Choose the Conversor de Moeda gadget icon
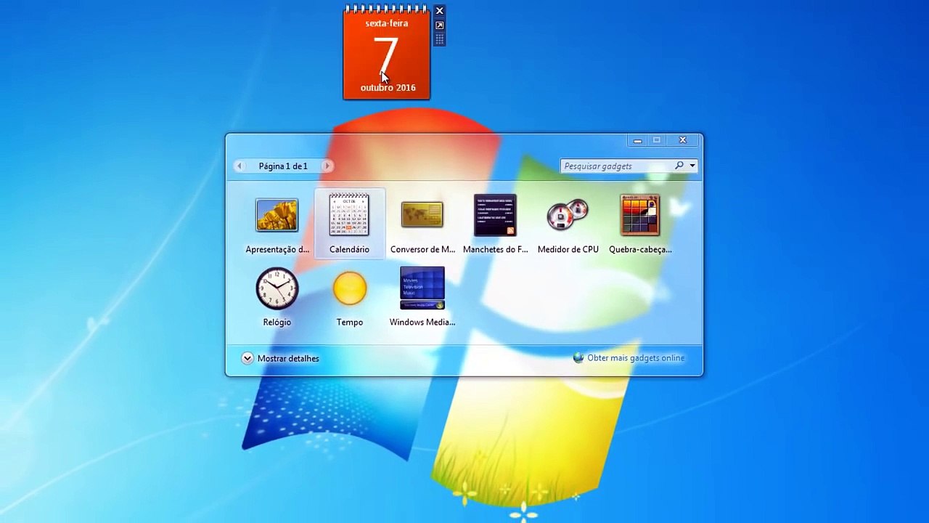This screenshot has height=523, width=929. 422,214
